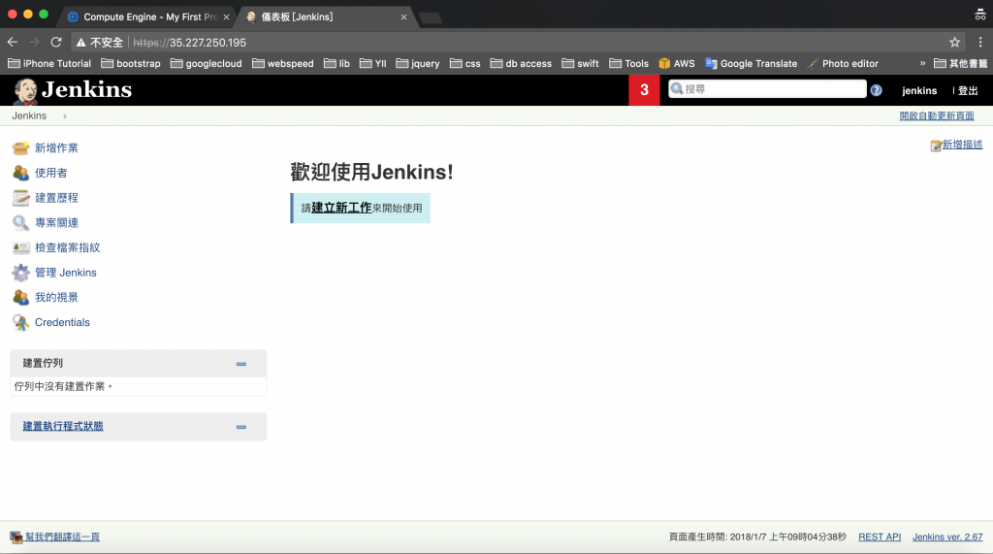The height and width of the screenshot is (554, 993).
Task: Open the 建置執行程式狀態 link
Action: tap(63, 426)
